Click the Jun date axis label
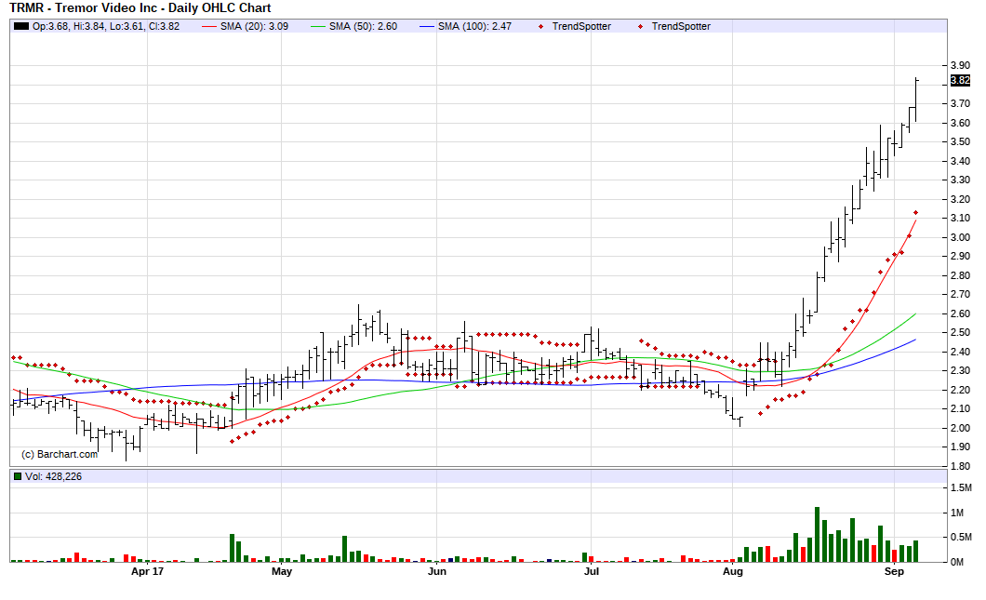Screen dimensions: 986x600 437,572
